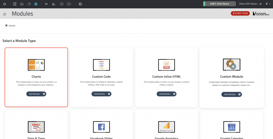Click the Date & Time calendar icon
This screenshot has height=139, width=273.
pos(36,127)
